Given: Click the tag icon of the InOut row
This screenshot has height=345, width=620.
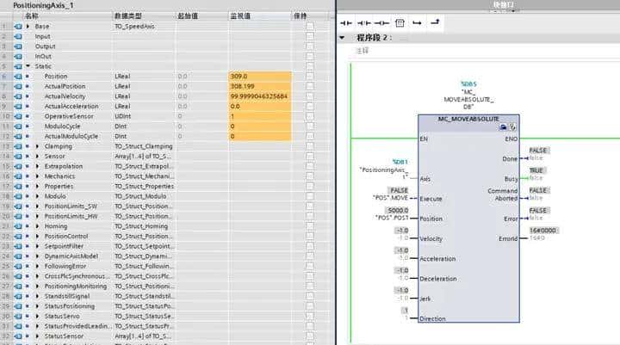Looking at the screenshot, I should click(x=18, y=57).
